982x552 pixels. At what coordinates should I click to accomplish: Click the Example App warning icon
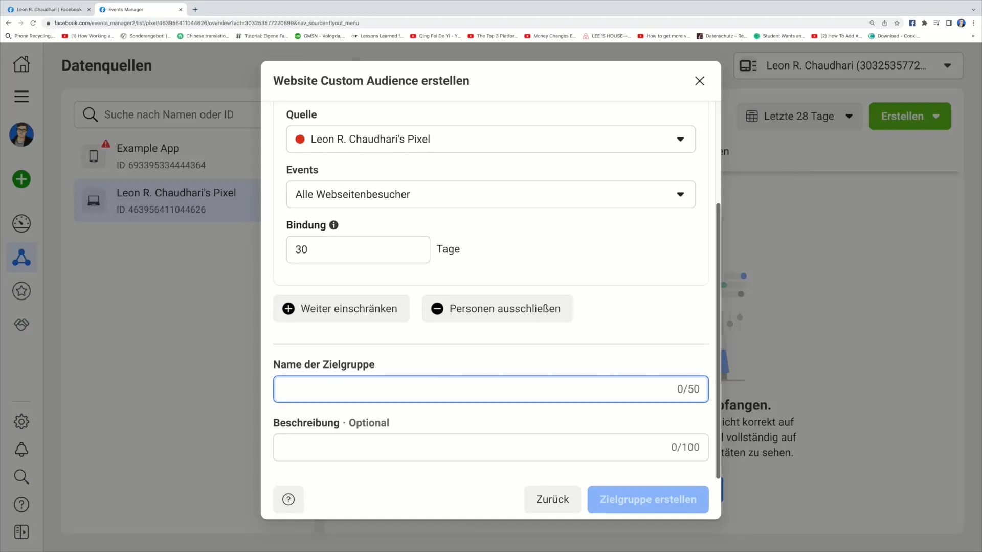pos(106,144)
